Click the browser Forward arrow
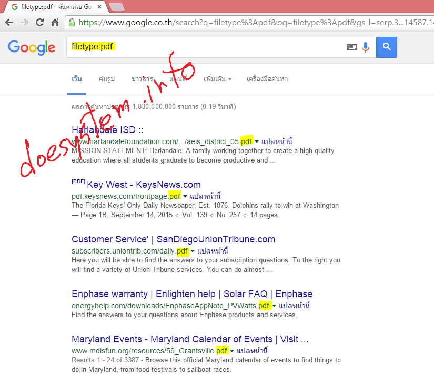 point(24,23)
